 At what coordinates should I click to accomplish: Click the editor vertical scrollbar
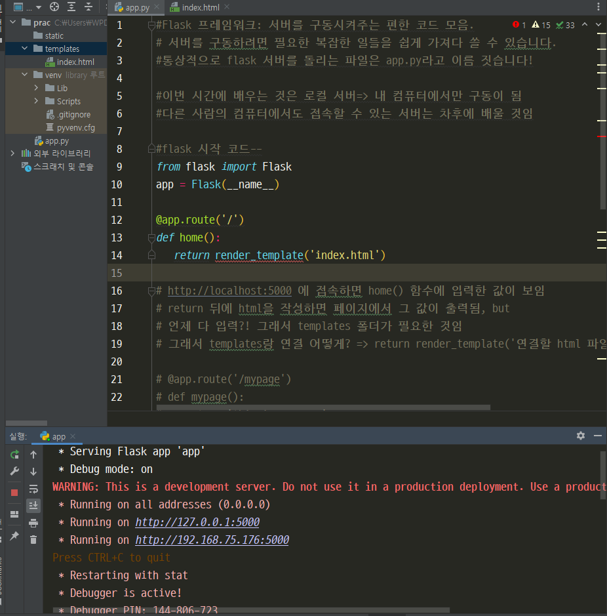coord(602,120)
